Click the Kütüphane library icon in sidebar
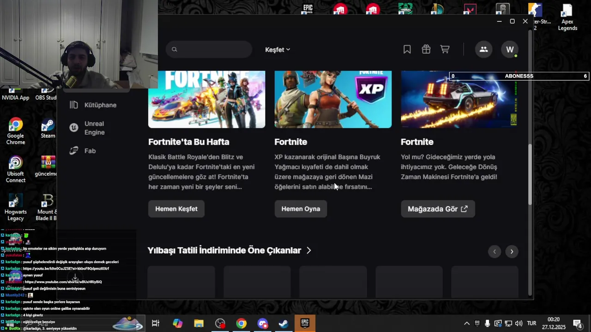Screen dimensions: 591x332 pyautogui.click(x=74, y=105)
